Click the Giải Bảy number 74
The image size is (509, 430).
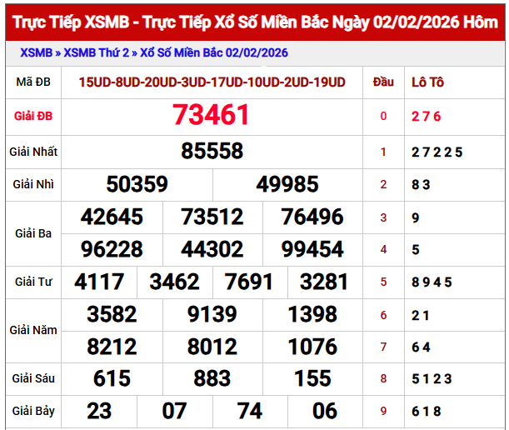pos(250,411)
